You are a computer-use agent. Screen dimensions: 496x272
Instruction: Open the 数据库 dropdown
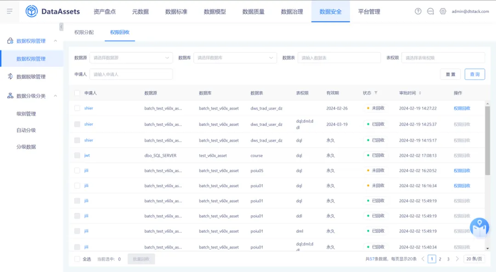click(235, 58)
